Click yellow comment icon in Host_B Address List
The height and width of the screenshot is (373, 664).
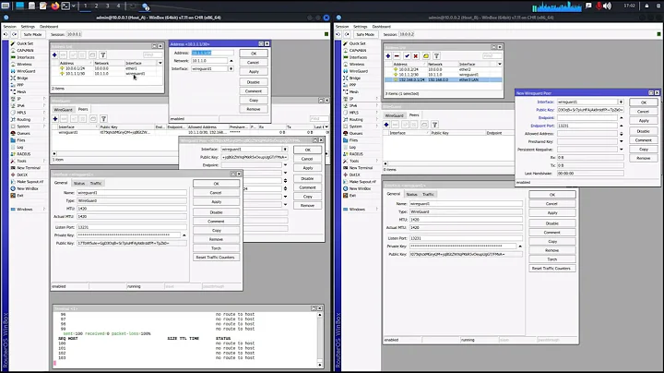pyautogui.click(x=426, y=56)
